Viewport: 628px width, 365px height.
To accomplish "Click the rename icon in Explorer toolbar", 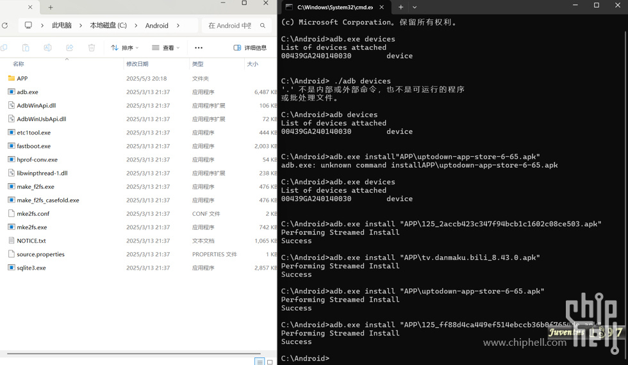I will (x=47, y=48).
